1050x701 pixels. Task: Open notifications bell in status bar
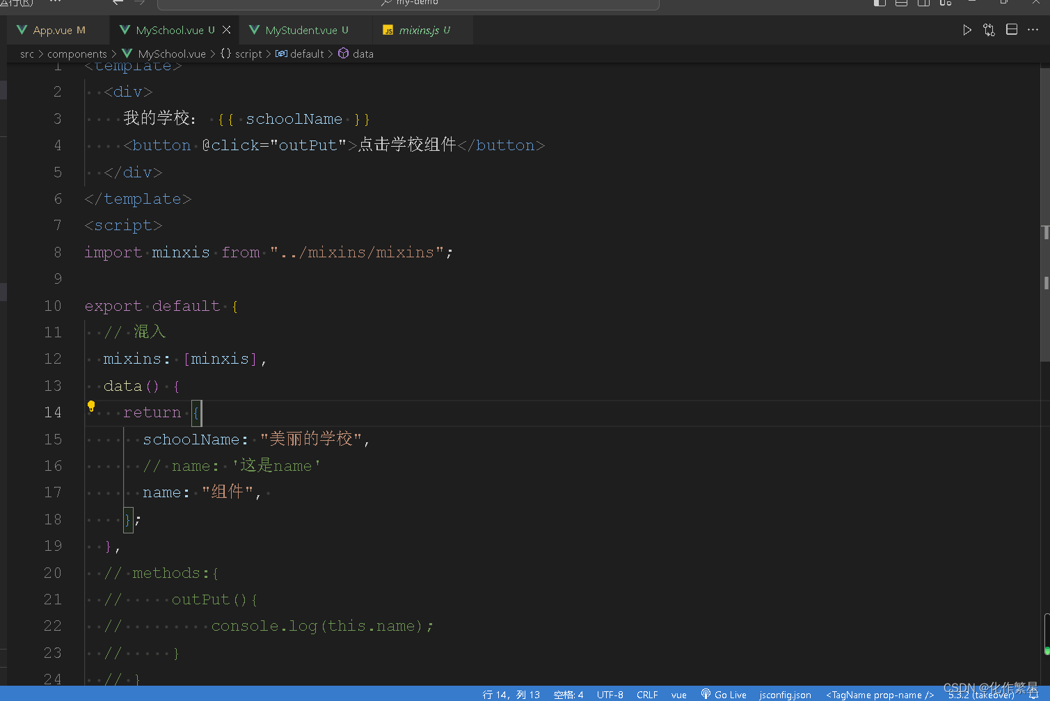1033,694
